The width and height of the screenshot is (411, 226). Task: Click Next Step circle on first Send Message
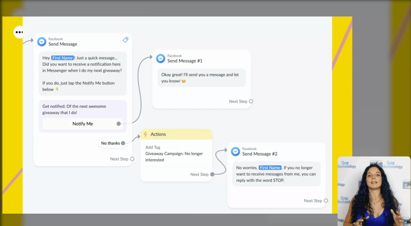click(x=132, y=159)
